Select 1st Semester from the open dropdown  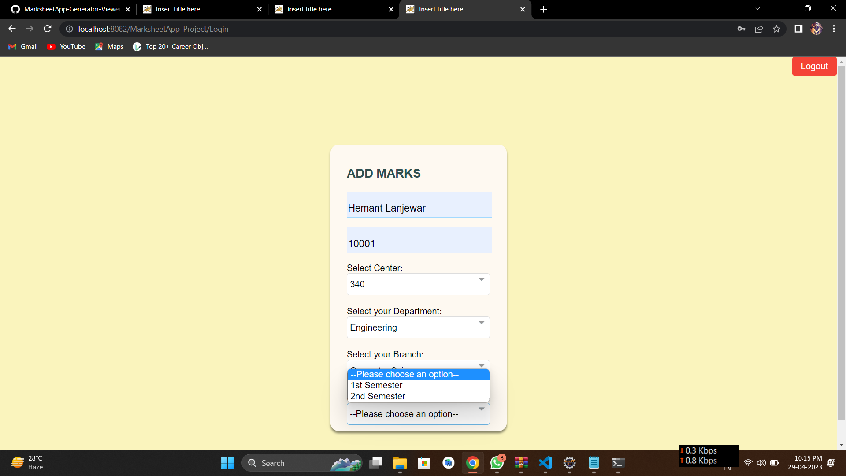(376, 385)
